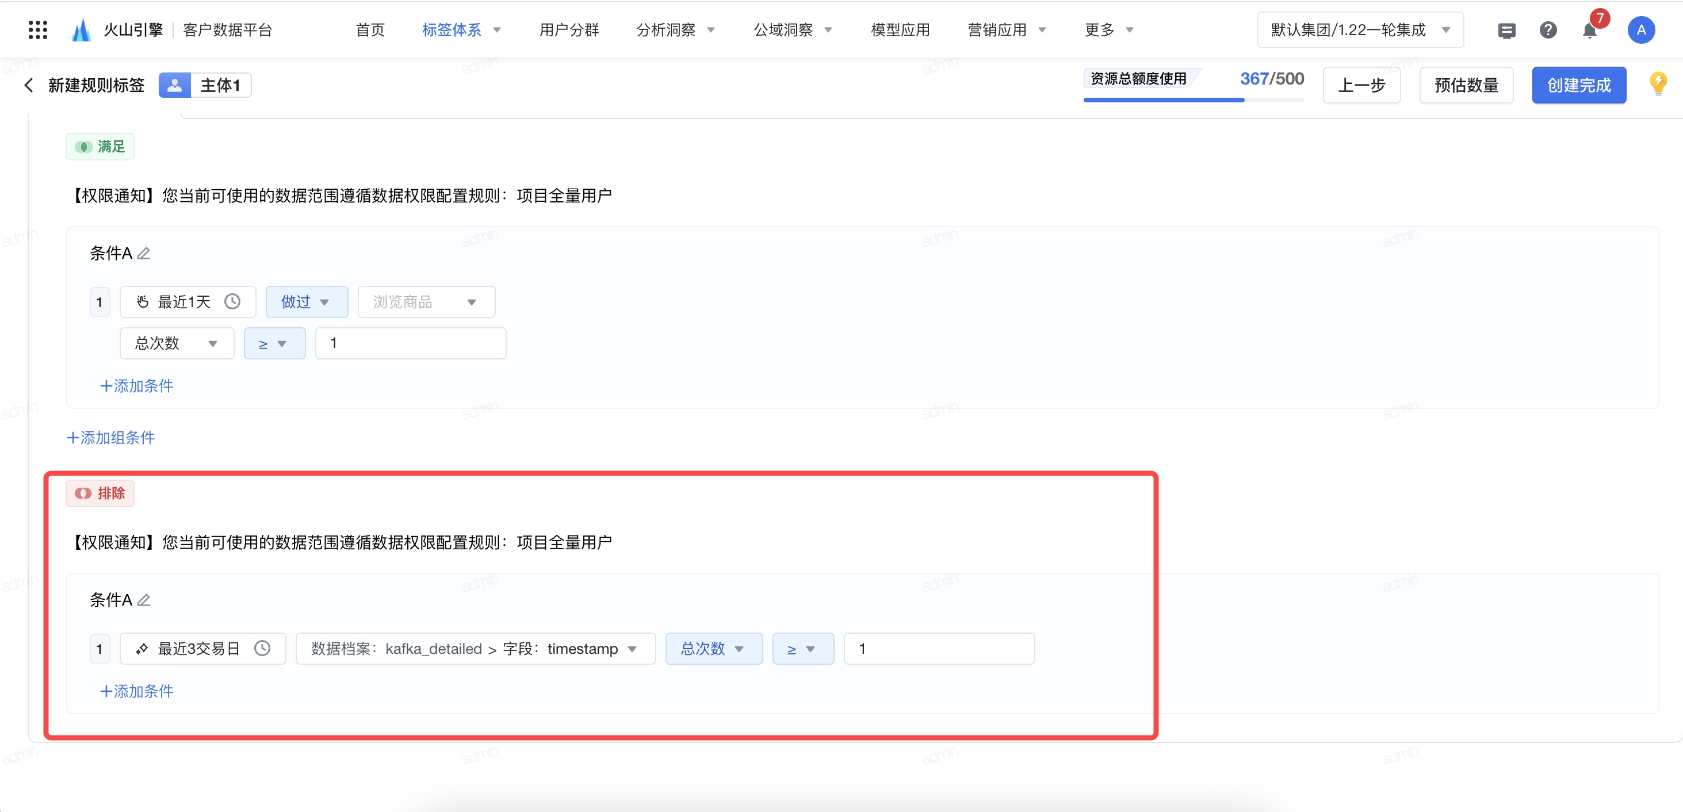Click +添加条件 in 满足 section
The width and height of the screenshot is (1683, 812).
pyautogui.click(x=136, y=385)
